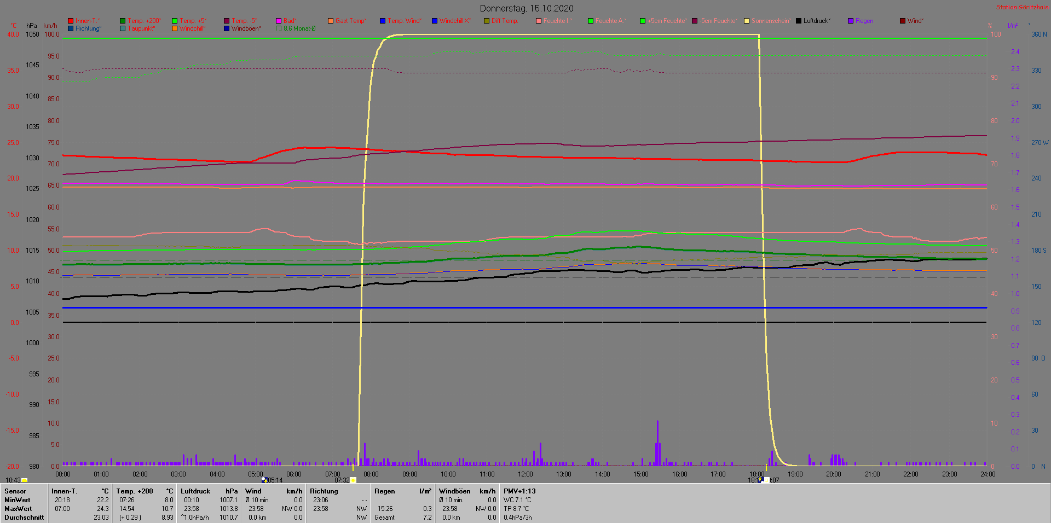Screen dimensions: 1051x523
Task: Click the sunrise icon beside 07:32
Action: click(353, 480)
